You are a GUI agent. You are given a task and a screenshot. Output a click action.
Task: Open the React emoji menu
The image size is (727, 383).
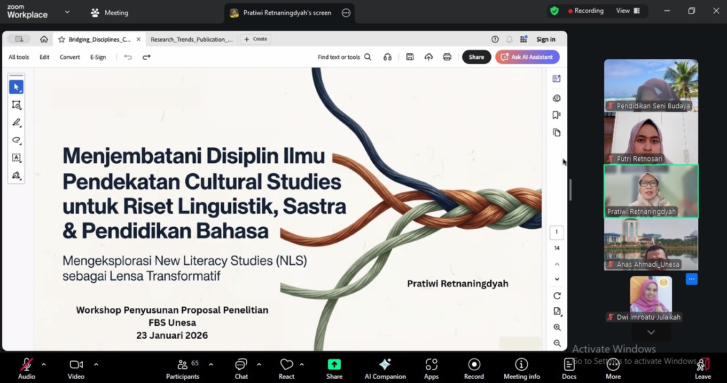pos(287,369)
